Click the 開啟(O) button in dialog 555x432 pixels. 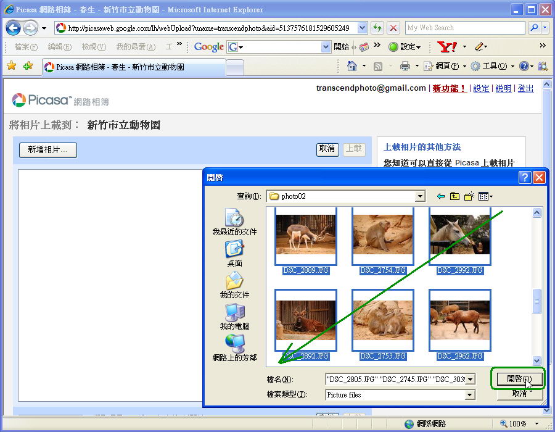coord(519,380)
